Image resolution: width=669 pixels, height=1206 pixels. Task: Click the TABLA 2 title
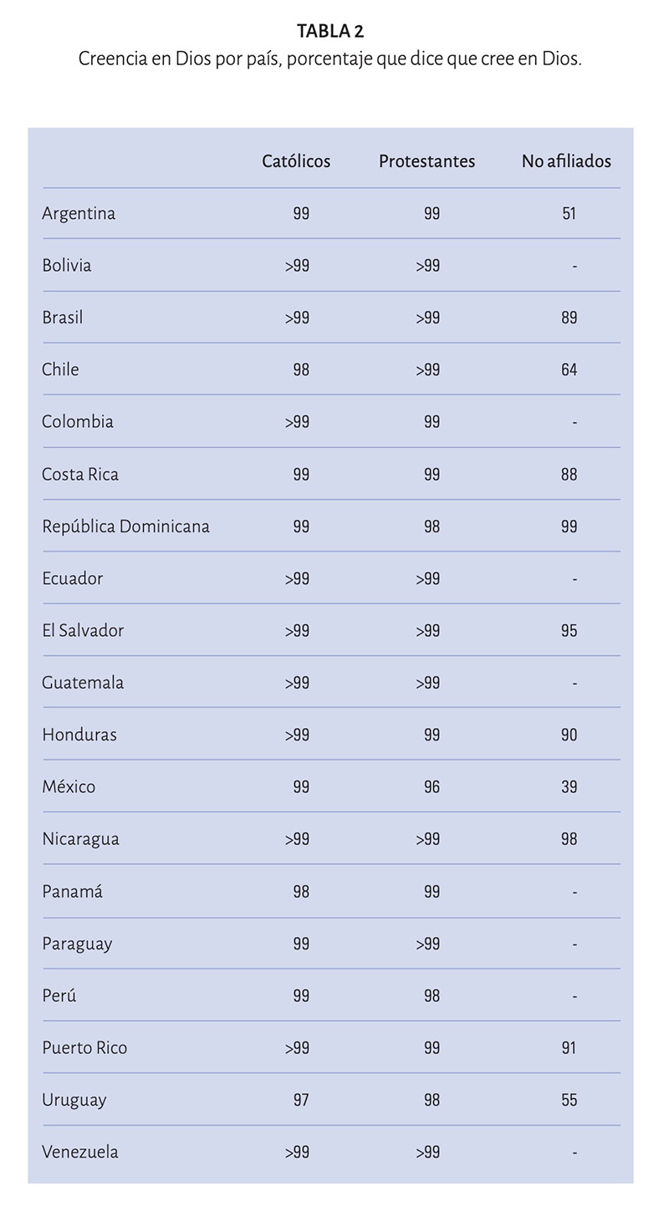click(330, 32)
